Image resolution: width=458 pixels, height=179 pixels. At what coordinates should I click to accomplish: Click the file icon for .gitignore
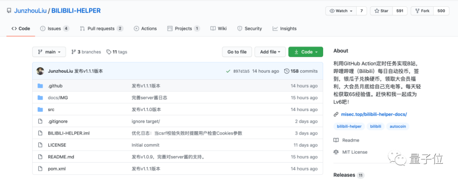[40, 122]
